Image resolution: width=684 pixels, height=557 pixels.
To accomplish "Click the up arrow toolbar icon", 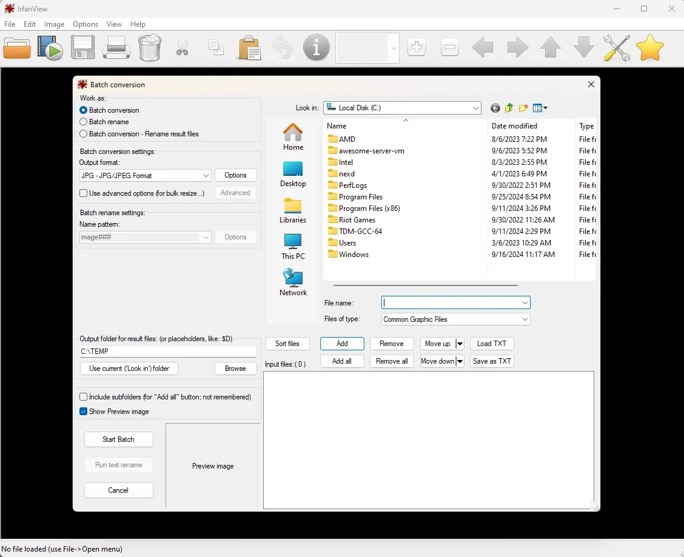I will click(551, 47).
